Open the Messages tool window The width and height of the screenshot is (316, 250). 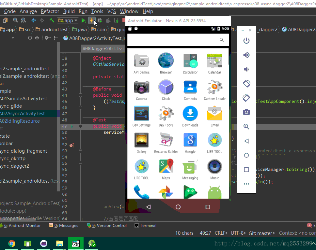pyautogui.click(x=64, y=226)
